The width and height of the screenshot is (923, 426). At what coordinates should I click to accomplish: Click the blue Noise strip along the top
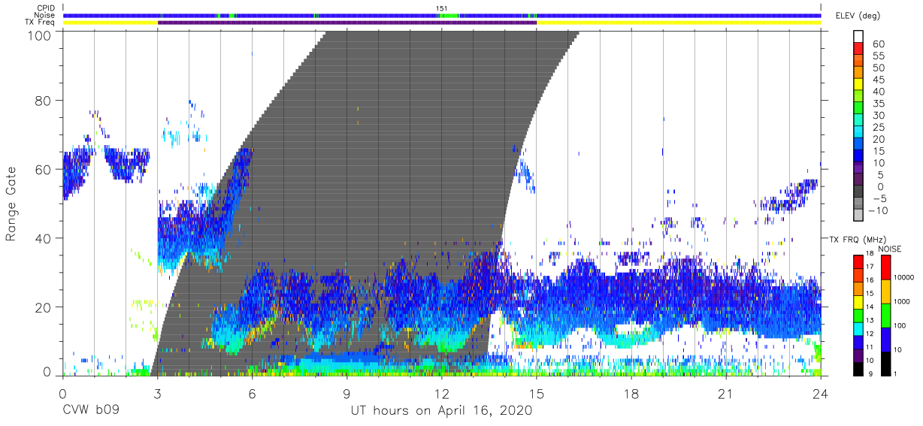[442, 15]
